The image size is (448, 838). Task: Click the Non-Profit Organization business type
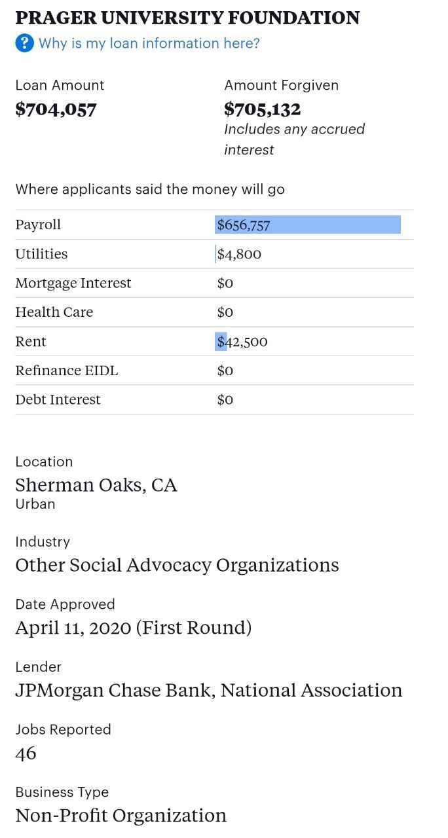(x=121, y=816)
